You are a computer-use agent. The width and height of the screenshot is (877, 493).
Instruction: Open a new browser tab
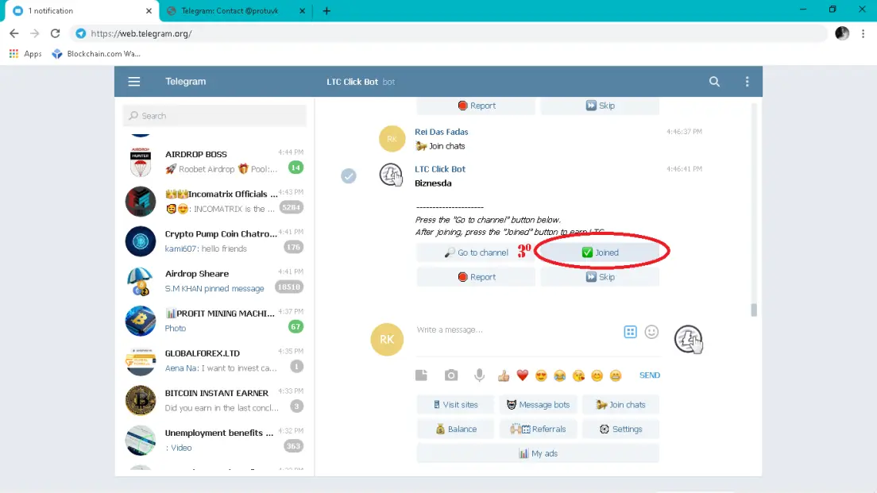(326, 10)
